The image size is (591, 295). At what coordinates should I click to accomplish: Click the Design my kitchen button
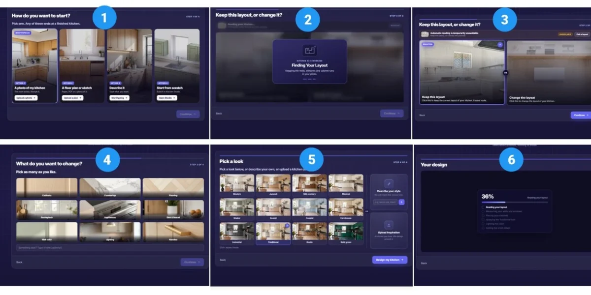point(390,260)
